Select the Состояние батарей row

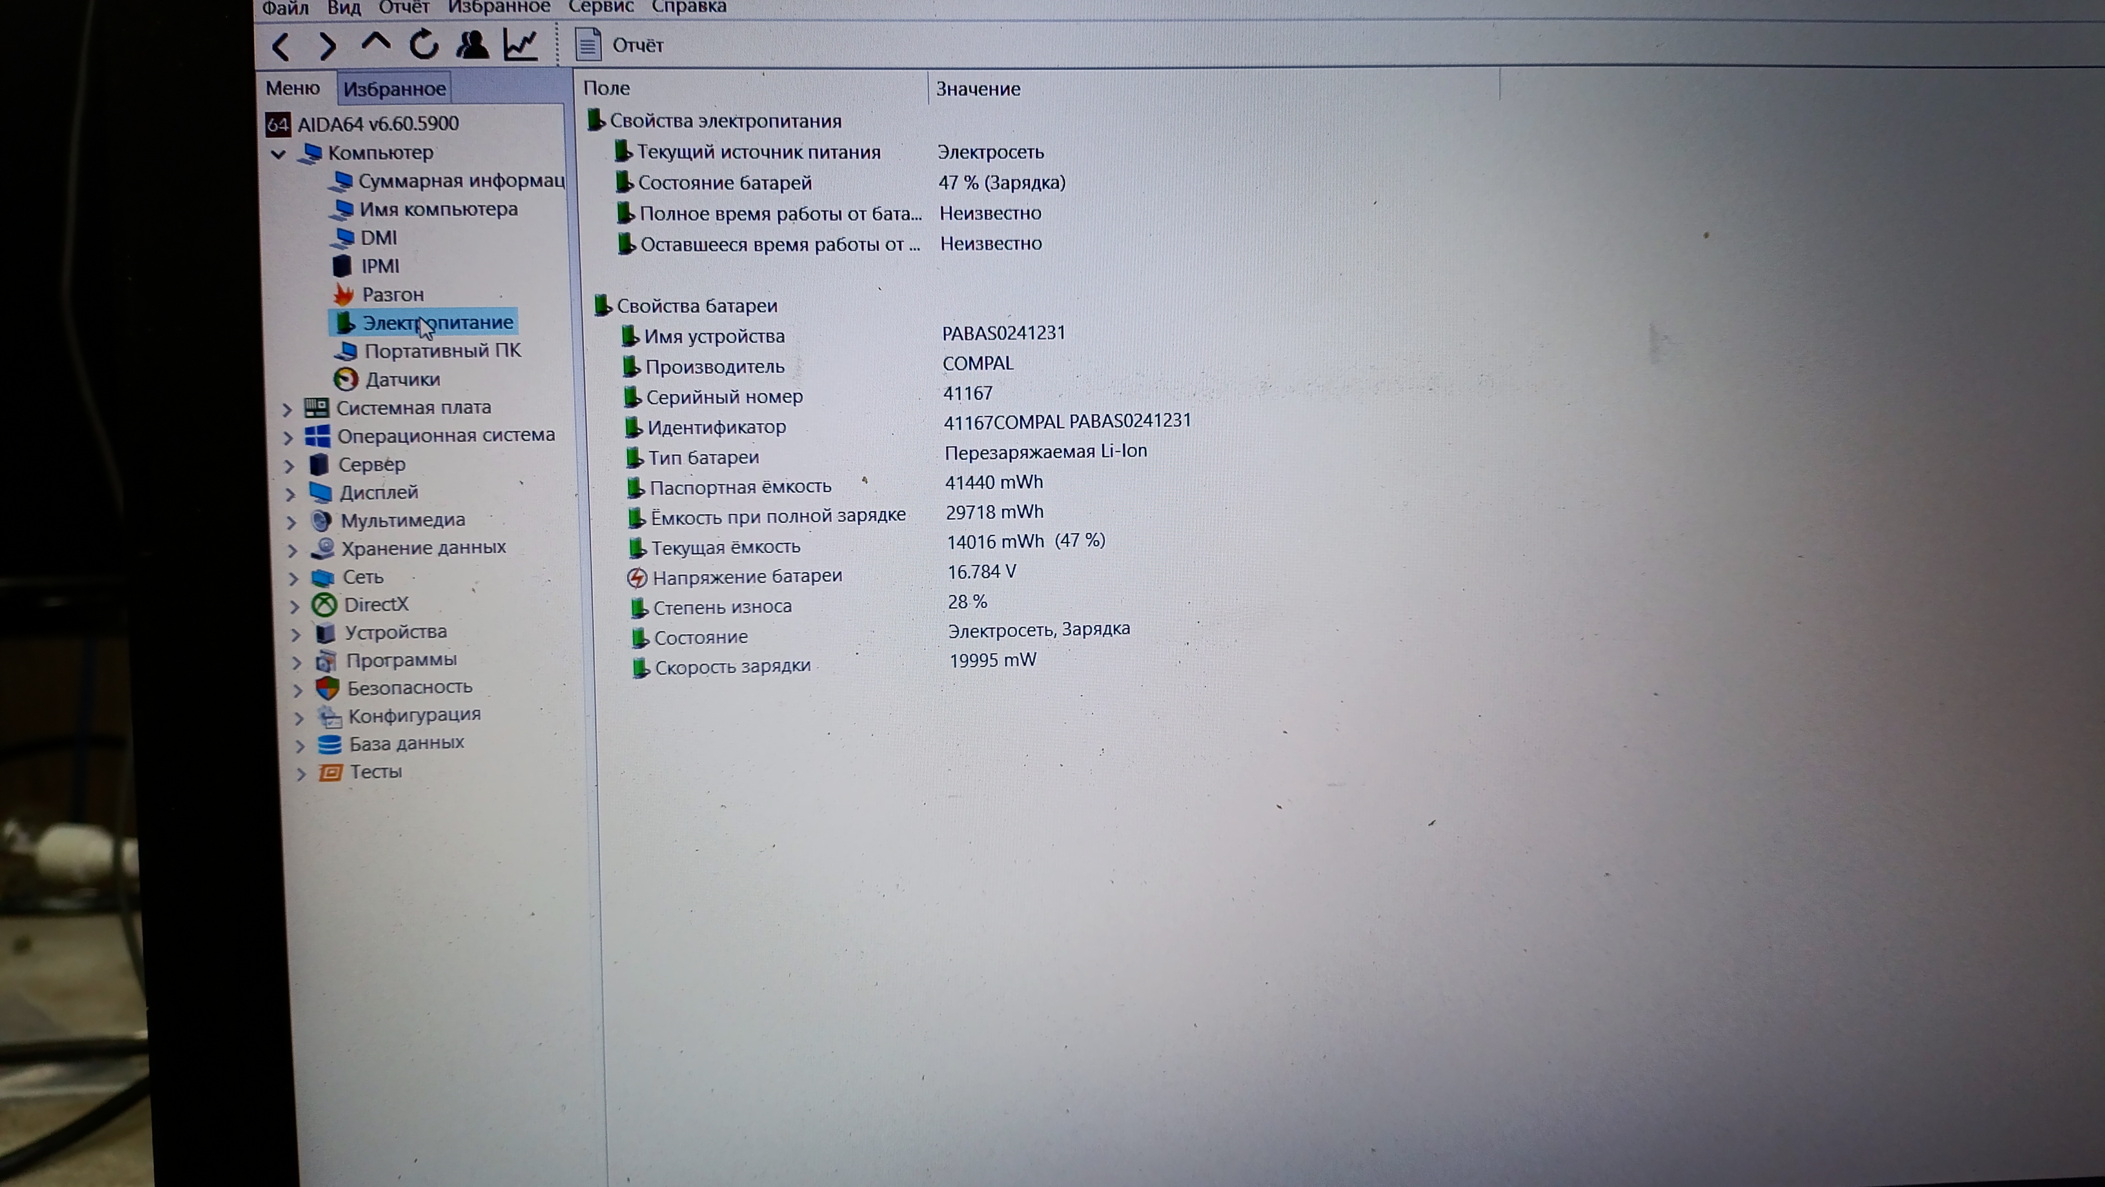[x=842, y=183]
